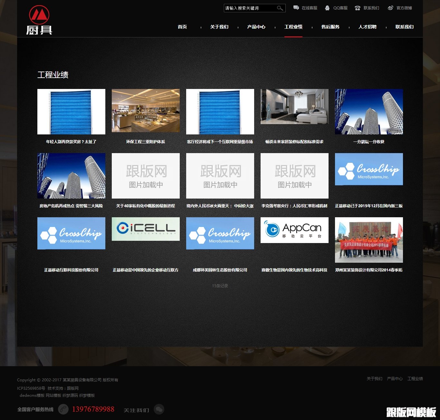Open the iCELL Biotechnology thumbnail

146,229
